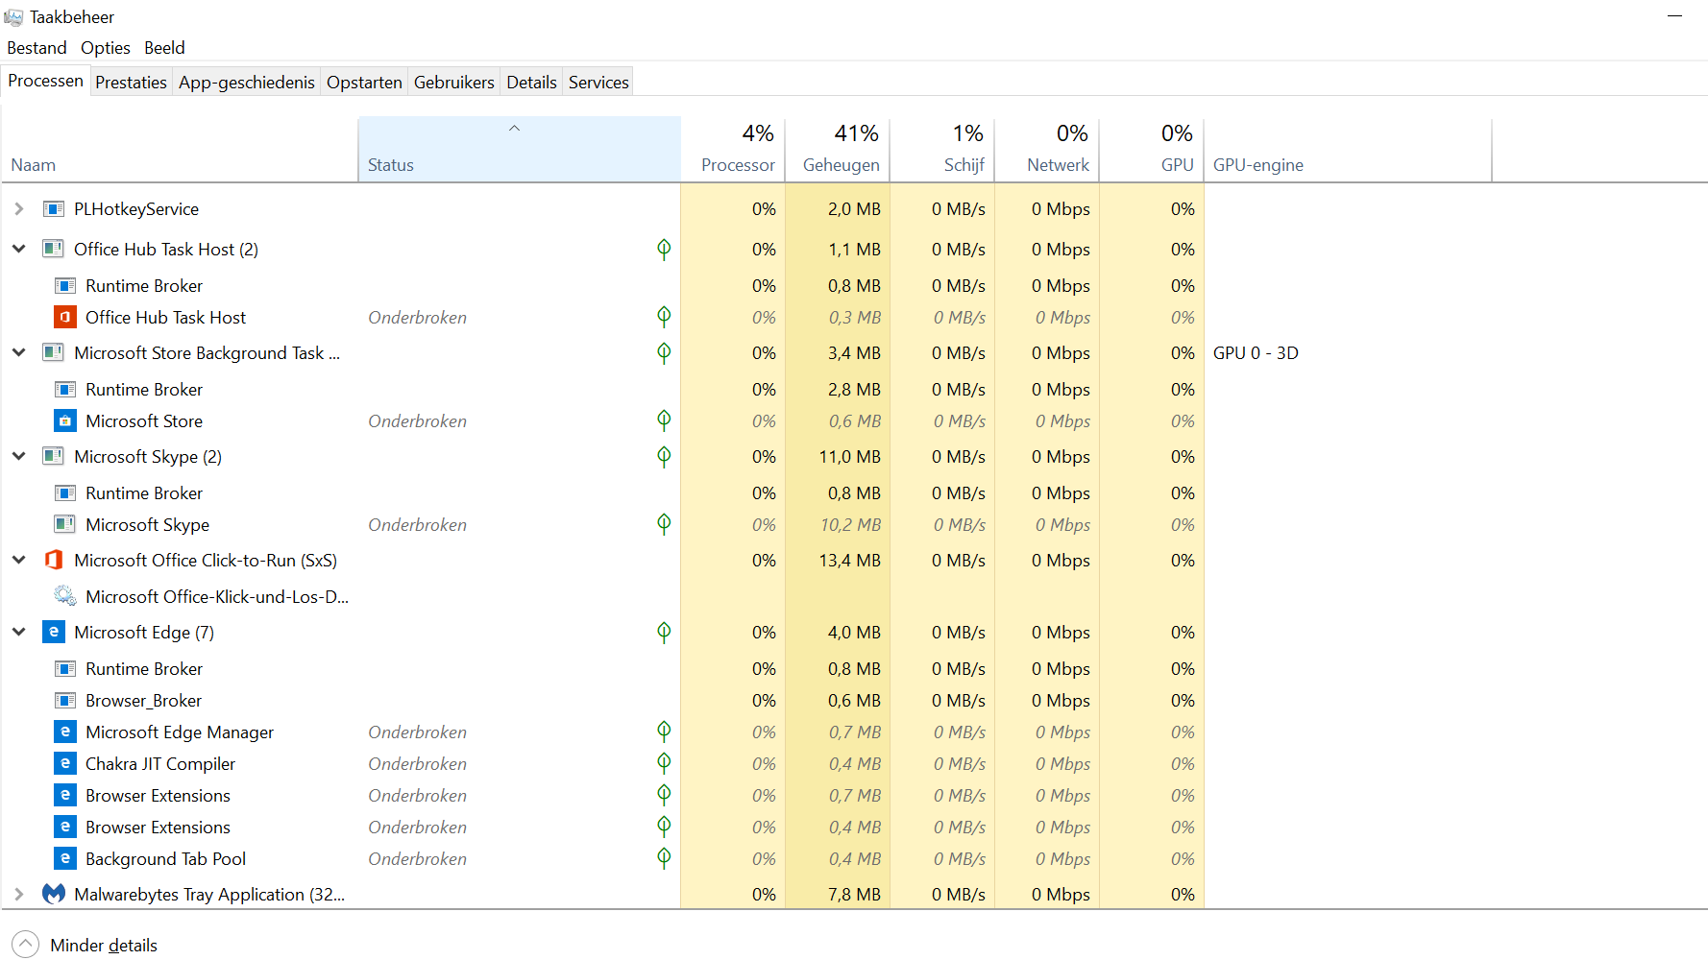
Task: Open the Opties menu
Action: [x=105, y=48]
